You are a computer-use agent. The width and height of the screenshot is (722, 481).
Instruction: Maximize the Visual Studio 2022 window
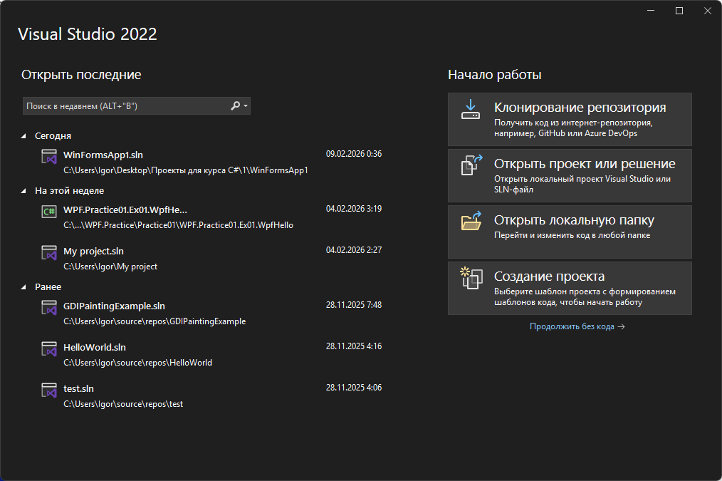pyautogui.click(x=679, y=11)
